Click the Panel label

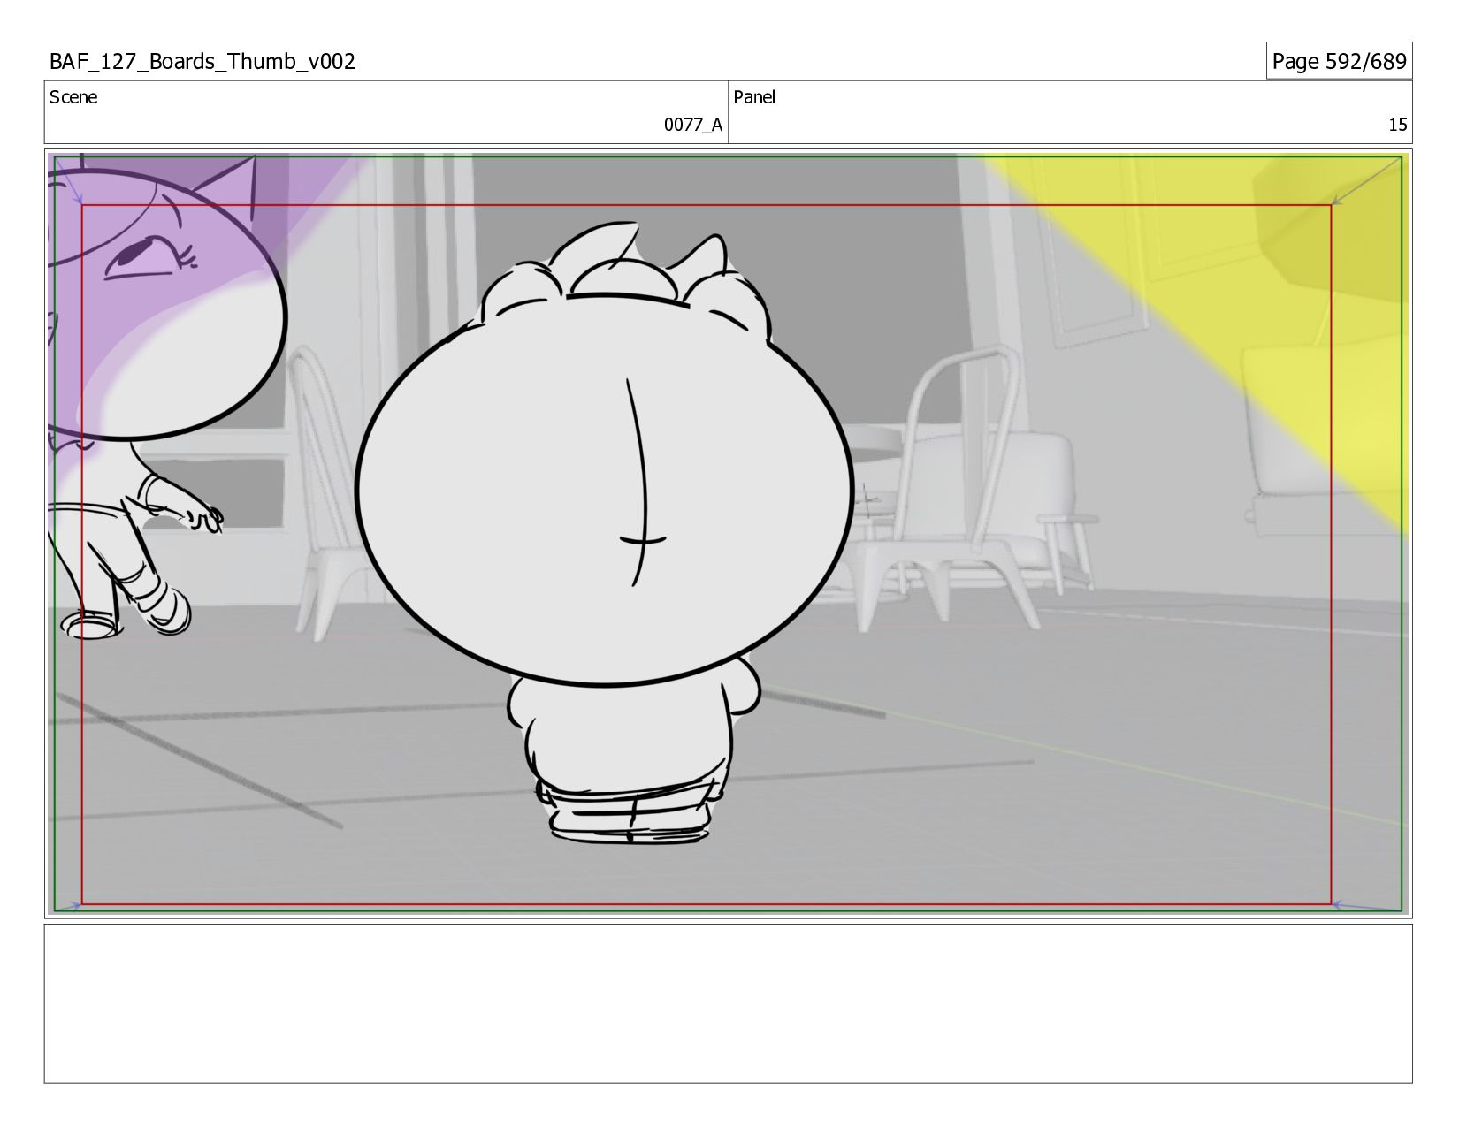coord(754,97)
